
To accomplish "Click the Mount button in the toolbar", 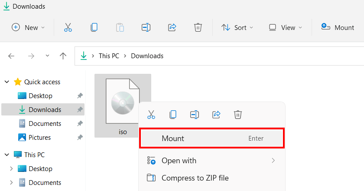I will coord(338,27).
